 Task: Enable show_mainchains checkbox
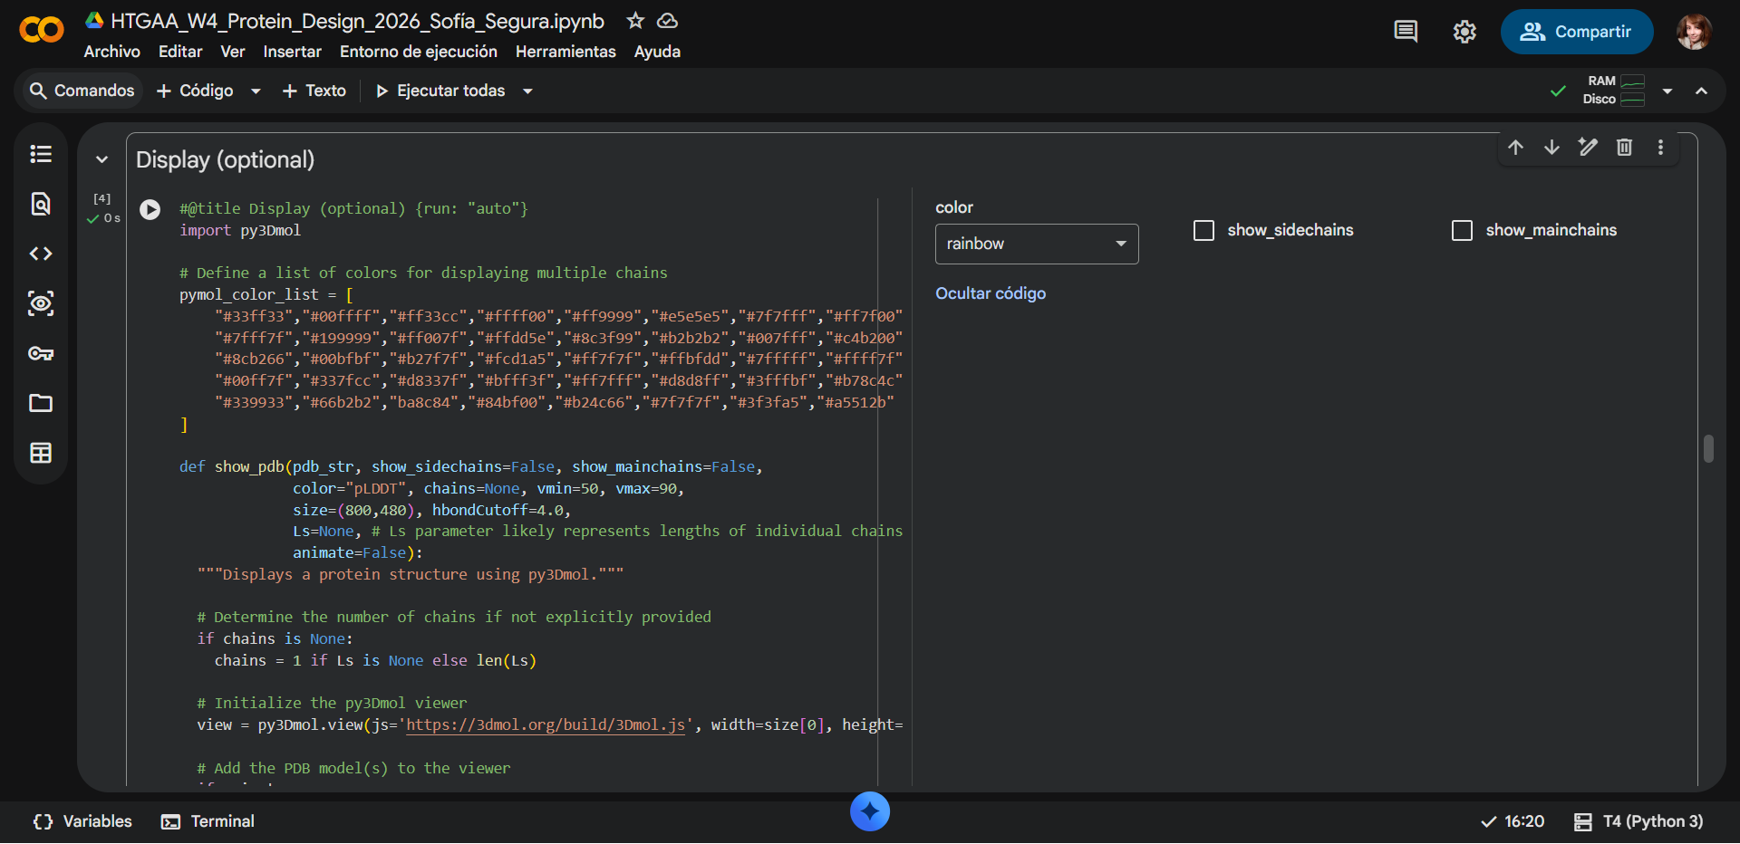1462,230
